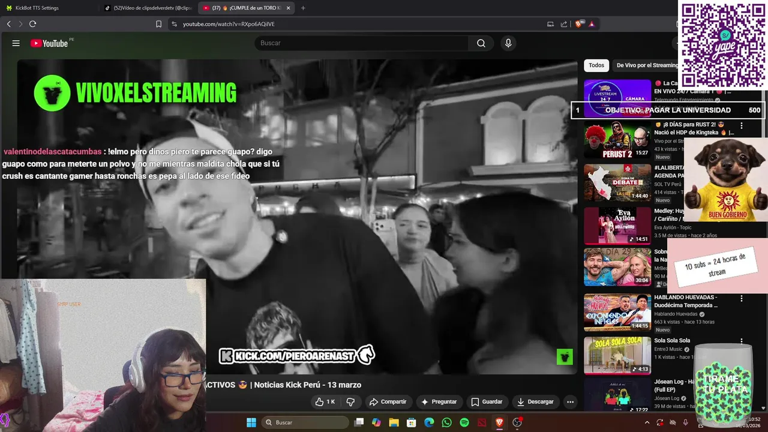Open Brave Rewards triangle icon
768x432 pixels.
[x=592, y=24]
